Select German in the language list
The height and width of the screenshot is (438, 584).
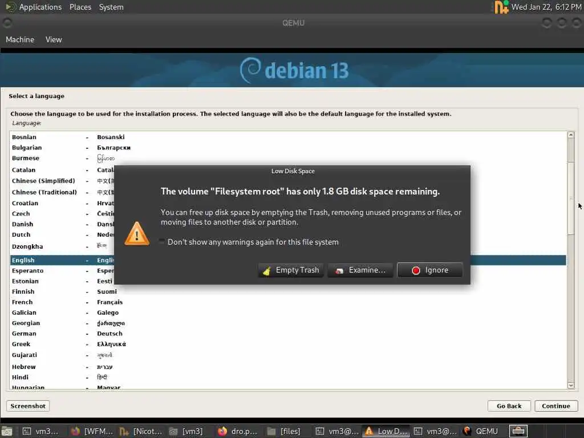pos(288,333)
